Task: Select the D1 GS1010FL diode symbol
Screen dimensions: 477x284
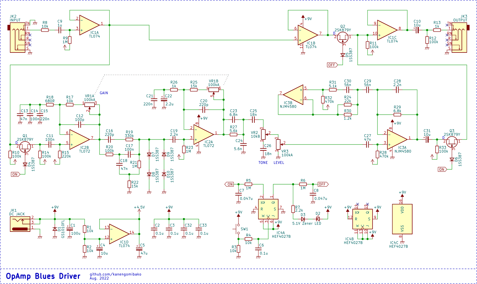Action: 54,229
